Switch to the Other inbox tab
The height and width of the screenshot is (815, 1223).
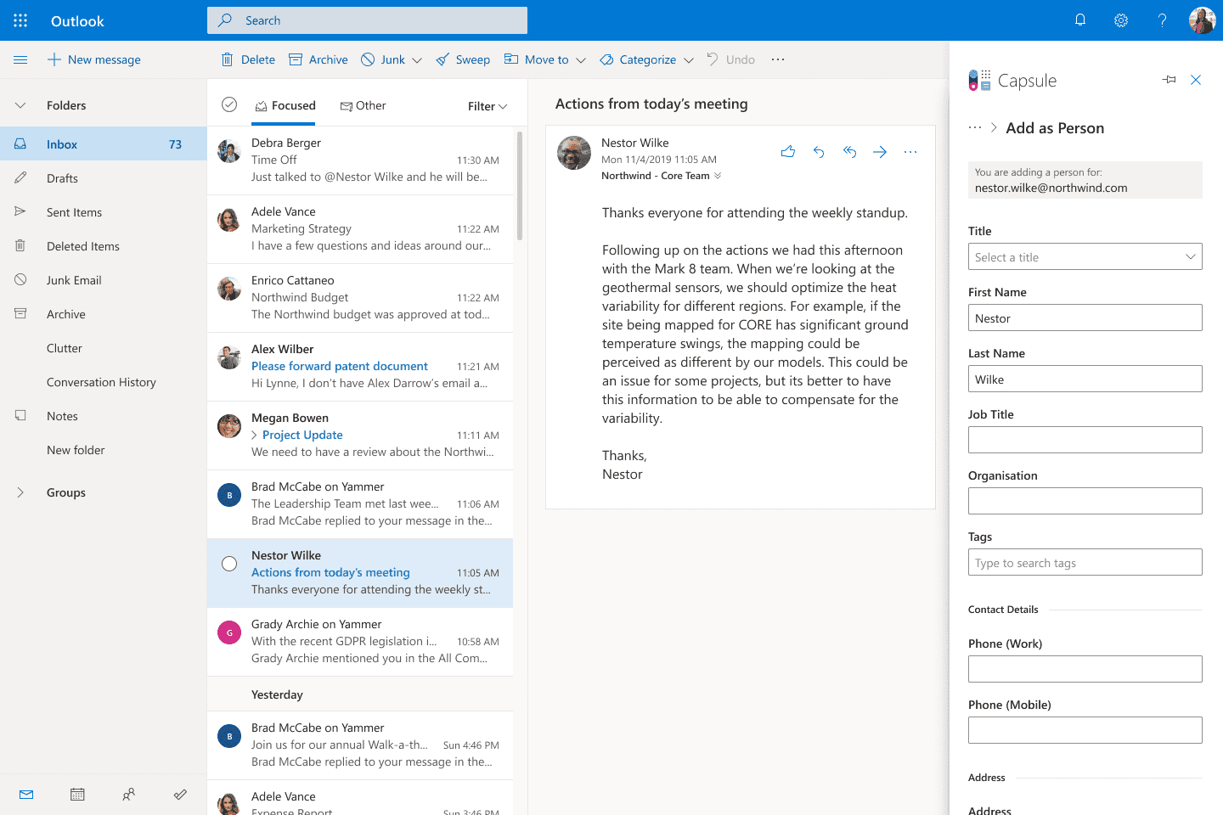pos(364,105)
